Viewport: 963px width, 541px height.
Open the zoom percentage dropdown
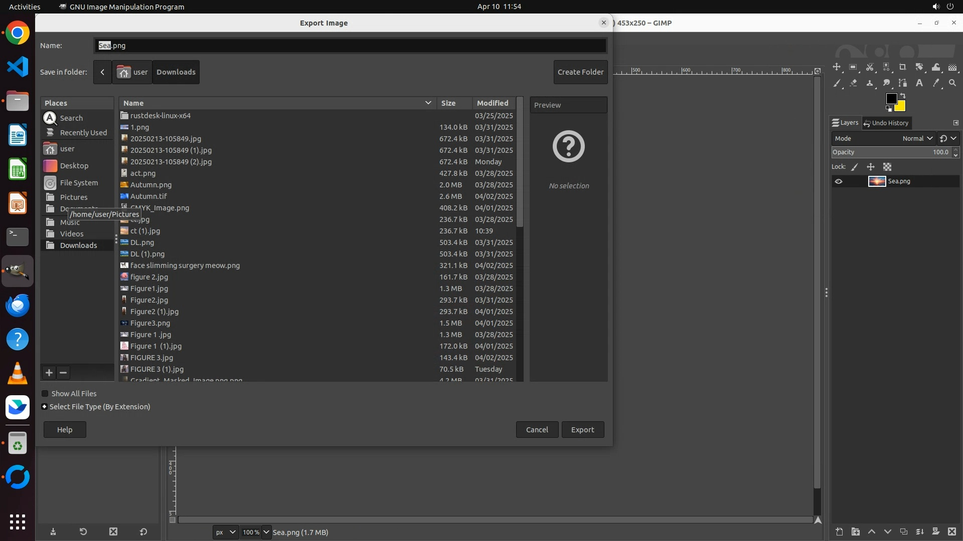(x=266, y=532)
